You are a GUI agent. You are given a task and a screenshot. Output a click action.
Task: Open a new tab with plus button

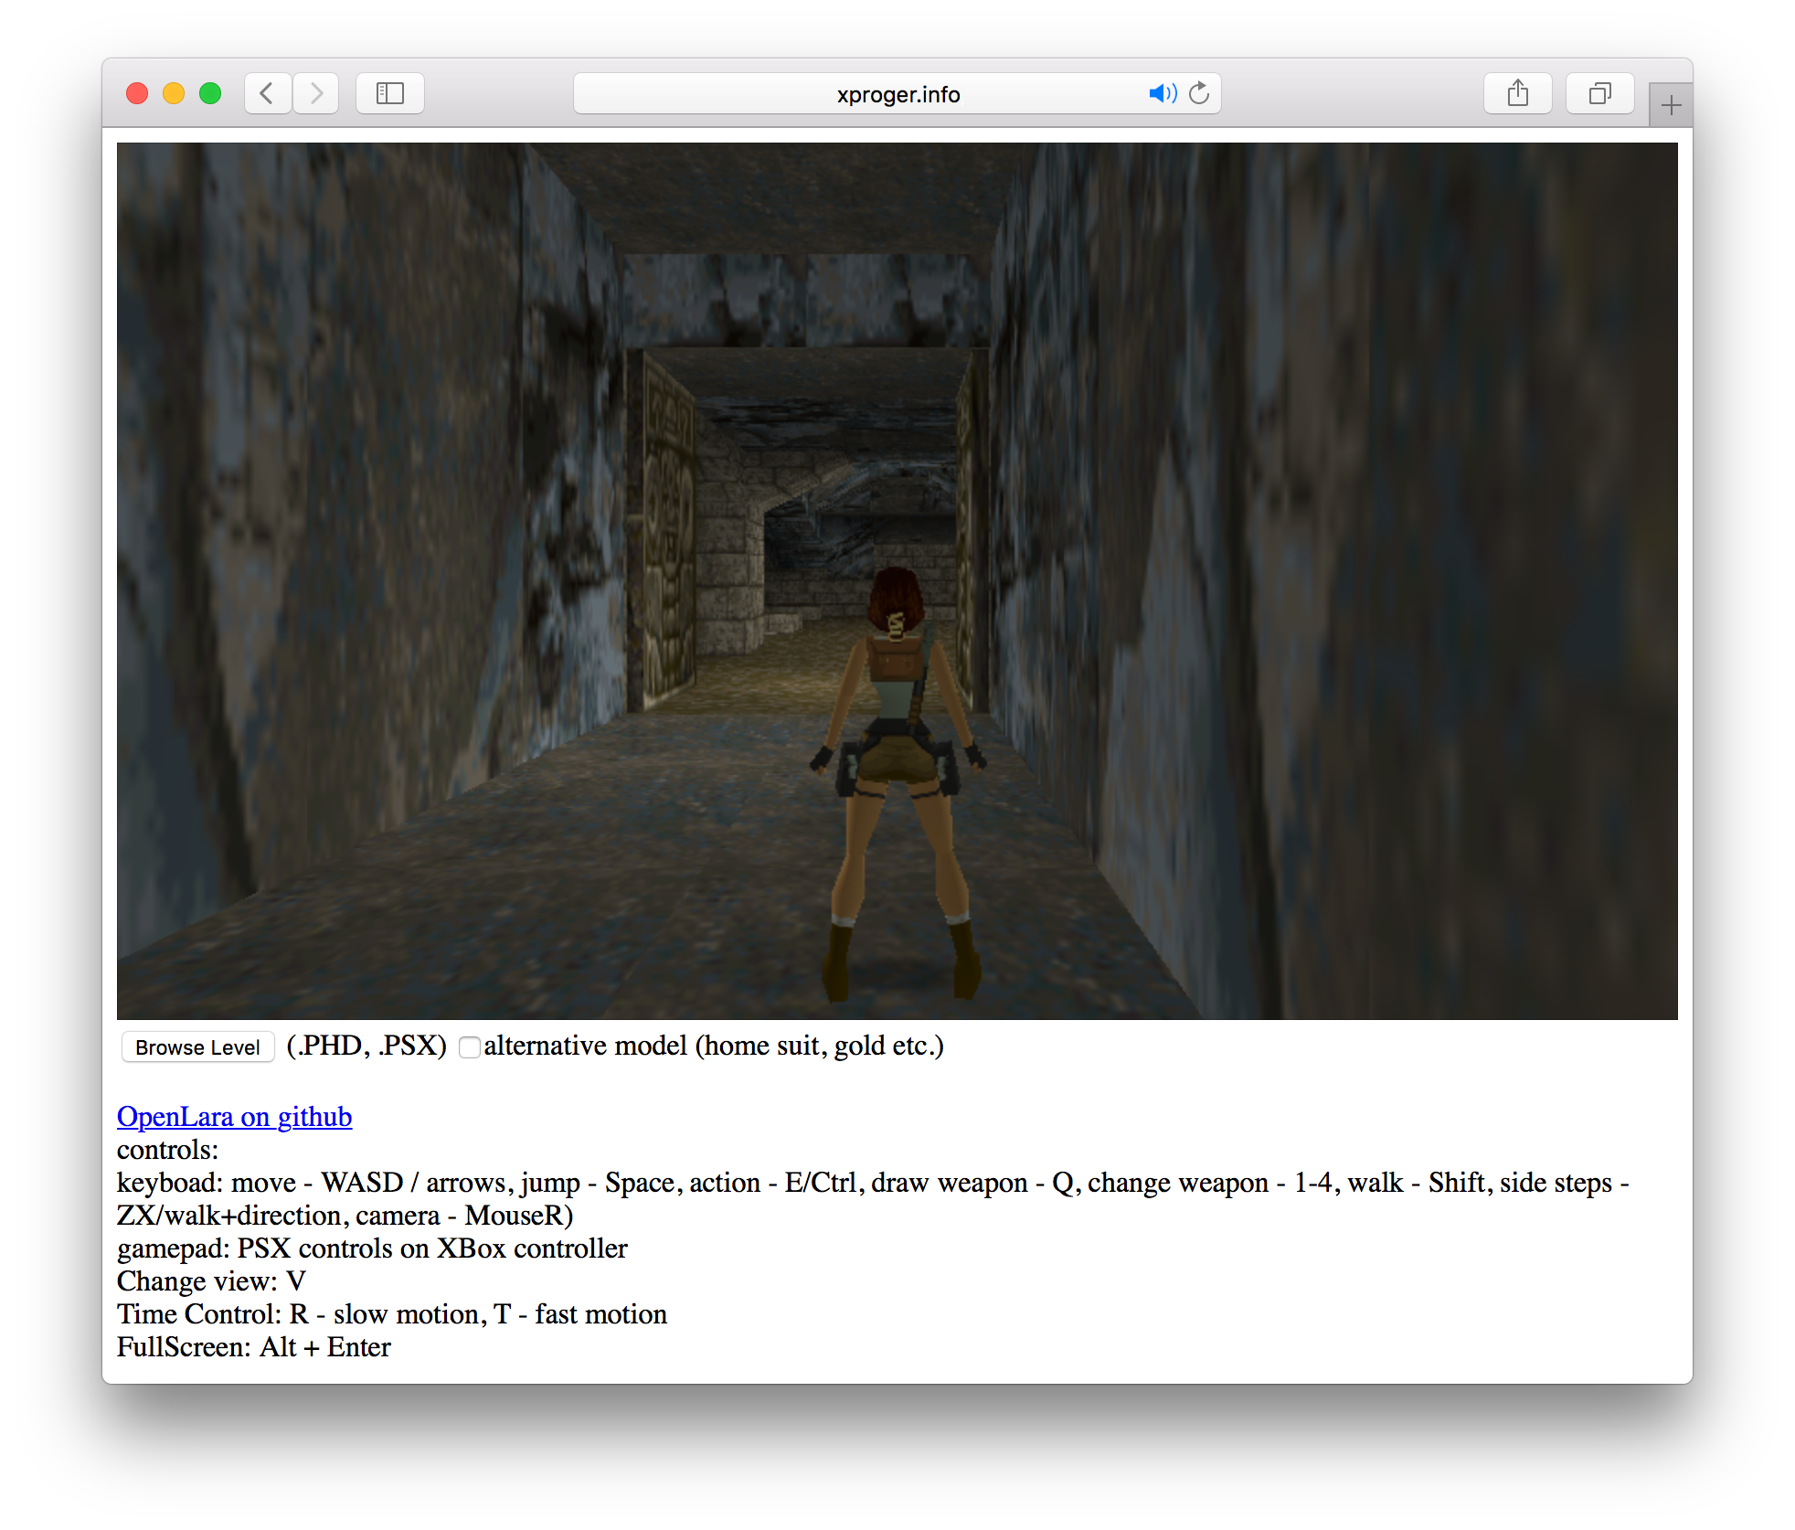(x=1671, y=105)
